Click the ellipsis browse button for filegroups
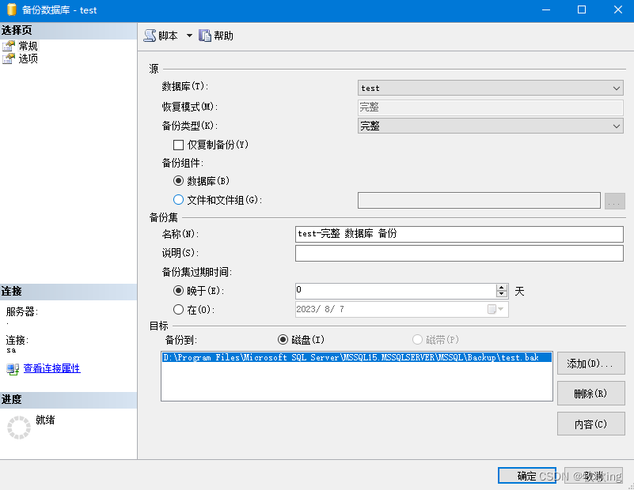 pyautogui.click(x=614, y=201)
